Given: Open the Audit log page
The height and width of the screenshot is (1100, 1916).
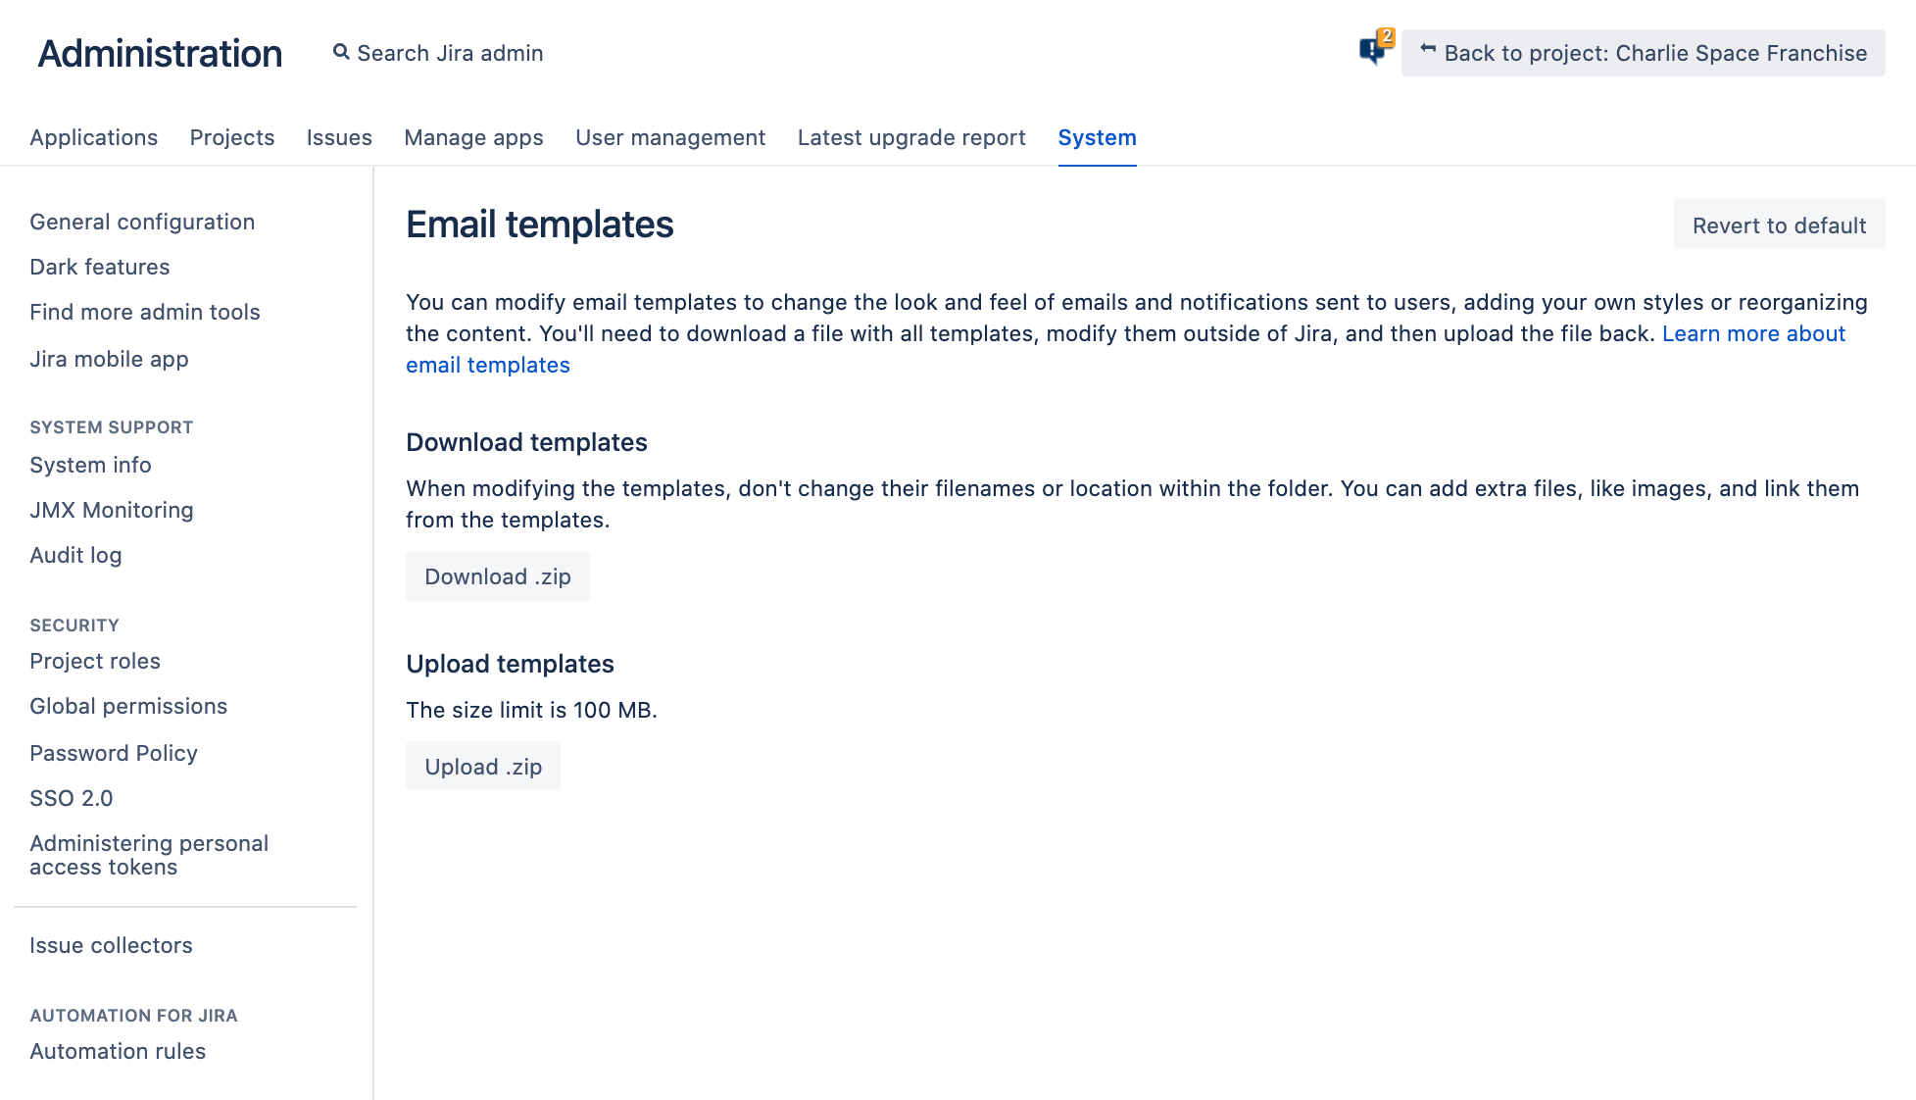Looking at the screenshot, I should click(x=75, y=555).
